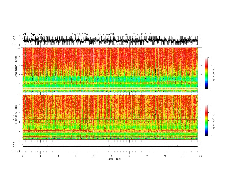Image resolution: width=226 pixels, height=175 pixels.
Task: Click the start UT 11:0:0 label
Action: (x=138, y=34)
